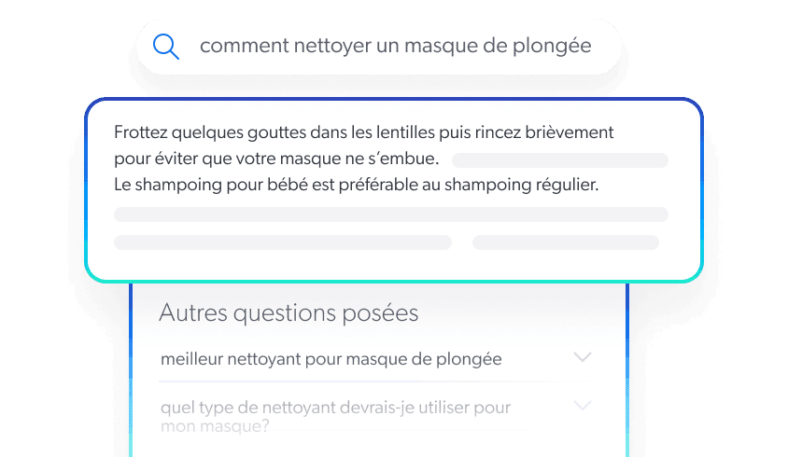Click the 'Autres questions posées' heading
The width and height of the screenshot is (788, 457).
(288, 312)
